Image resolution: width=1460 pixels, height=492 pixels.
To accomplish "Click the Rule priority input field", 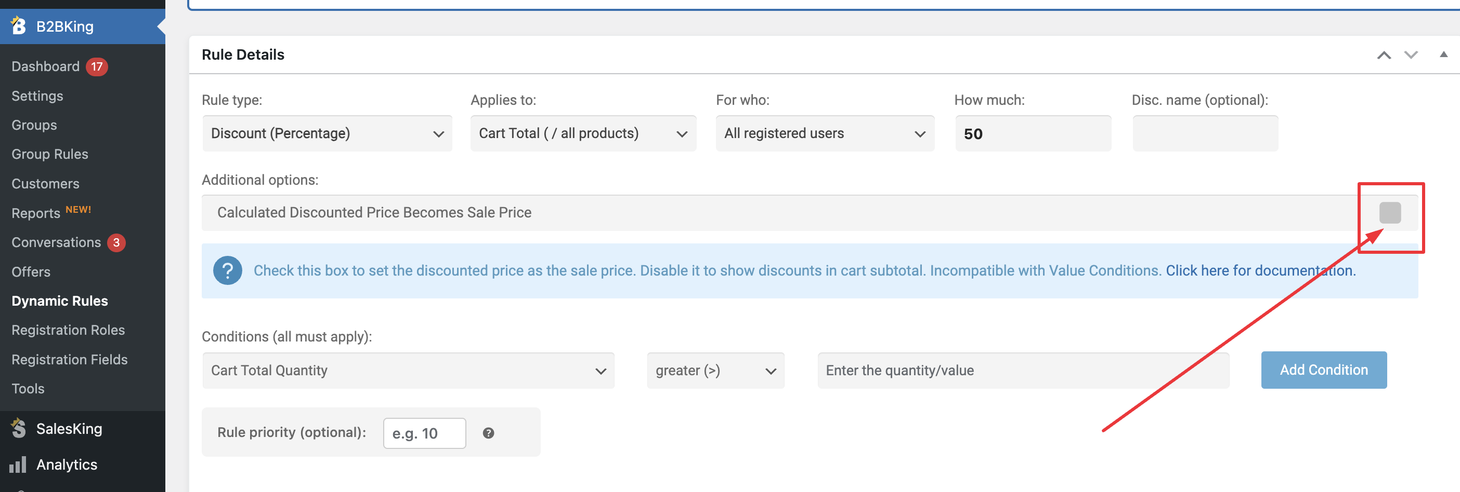I will point(424,433).
